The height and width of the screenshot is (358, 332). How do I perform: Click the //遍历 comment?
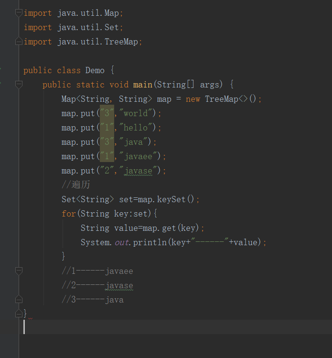click(x=76, y=184)
